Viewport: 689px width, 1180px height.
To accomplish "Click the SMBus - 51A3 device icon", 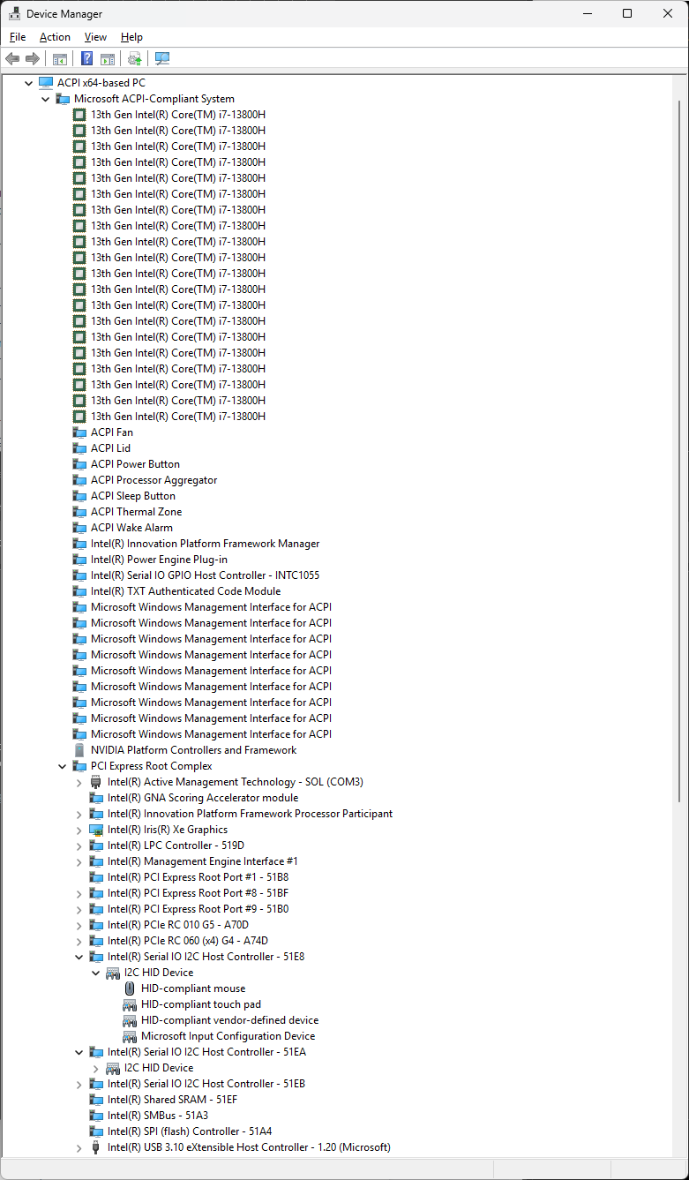I will 97,1116.
